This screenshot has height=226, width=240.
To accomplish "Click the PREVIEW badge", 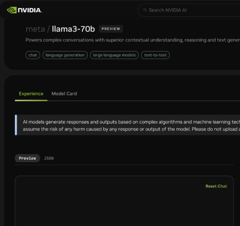I will [111, 29].
